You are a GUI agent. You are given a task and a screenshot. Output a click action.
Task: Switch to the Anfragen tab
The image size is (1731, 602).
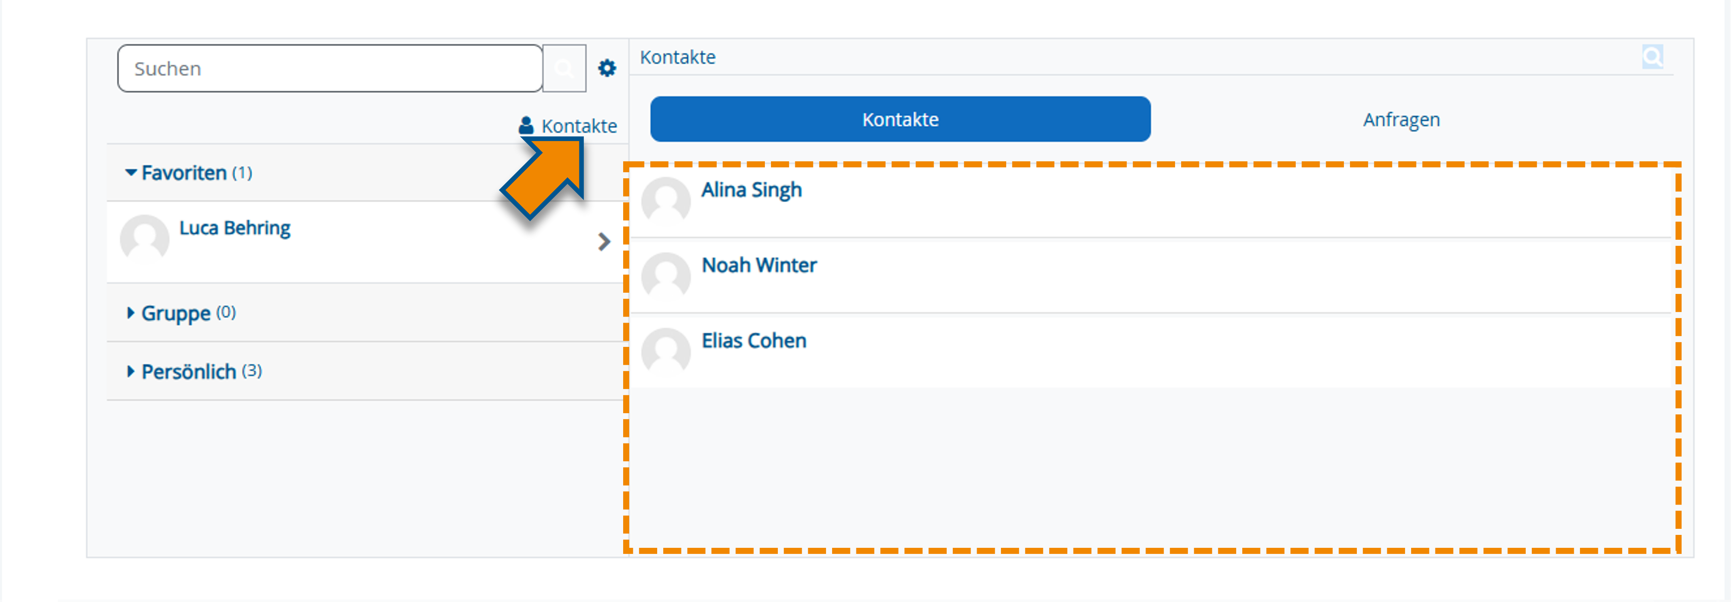(x=1401, y=119)
